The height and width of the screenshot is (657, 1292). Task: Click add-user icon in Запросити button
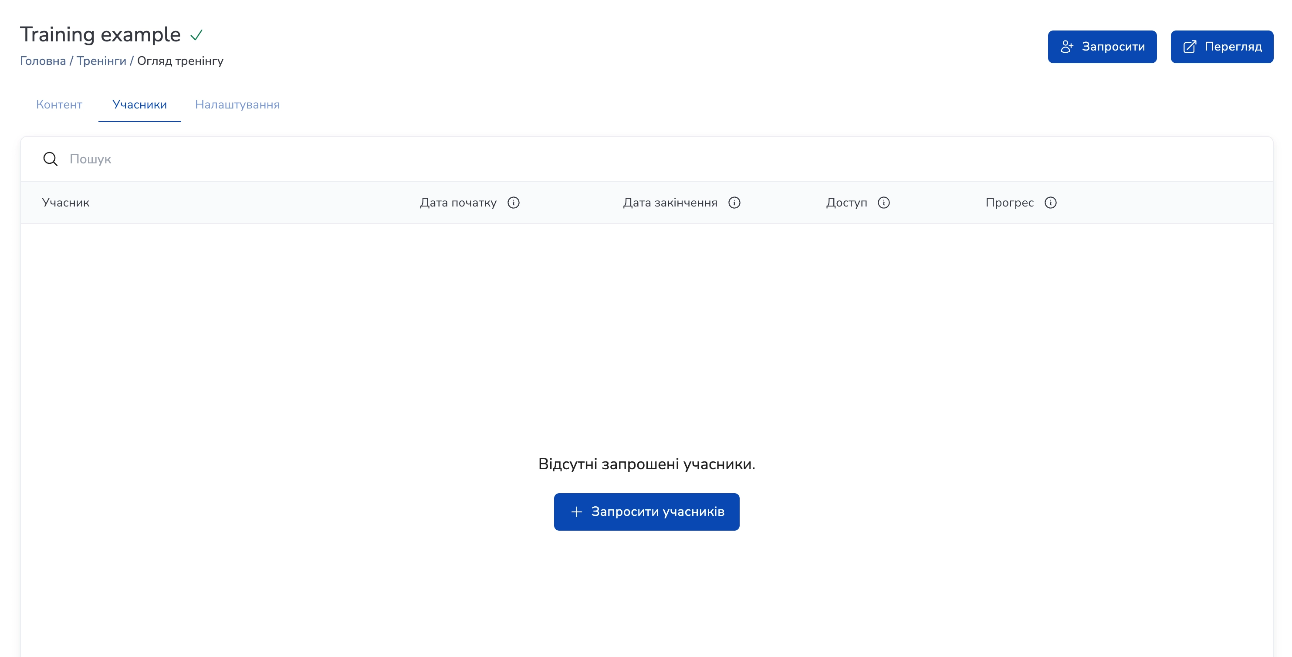[1067, 47]
